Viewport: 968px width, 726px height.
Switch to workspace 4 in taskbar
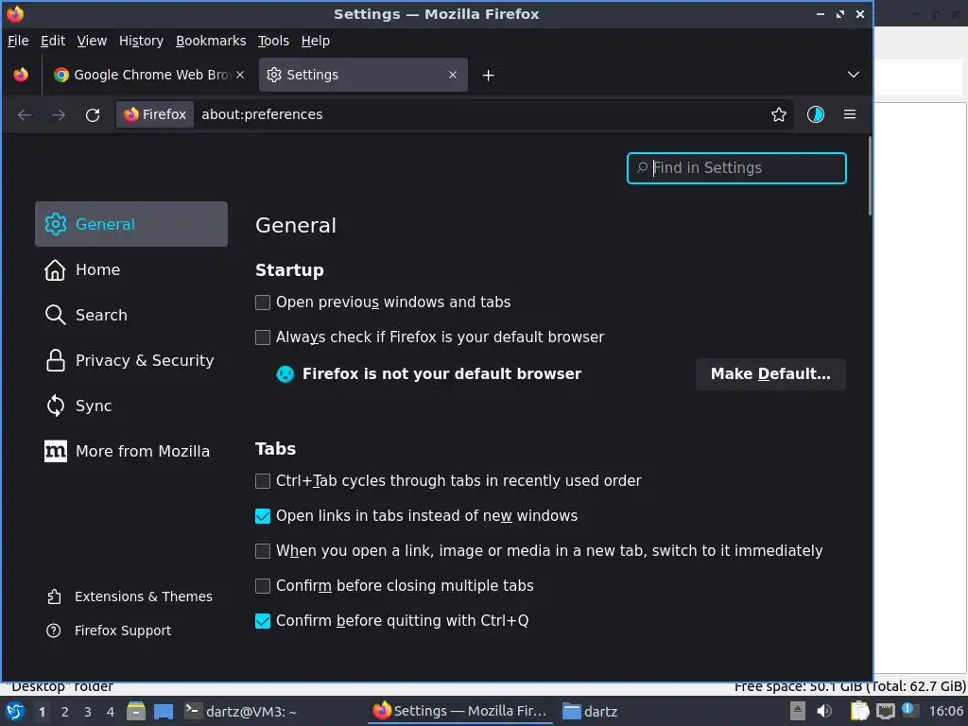point(111,712)
